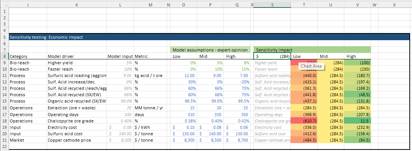Select the column M header
This screenshot has width=412, height=151.
pos(150,5)
